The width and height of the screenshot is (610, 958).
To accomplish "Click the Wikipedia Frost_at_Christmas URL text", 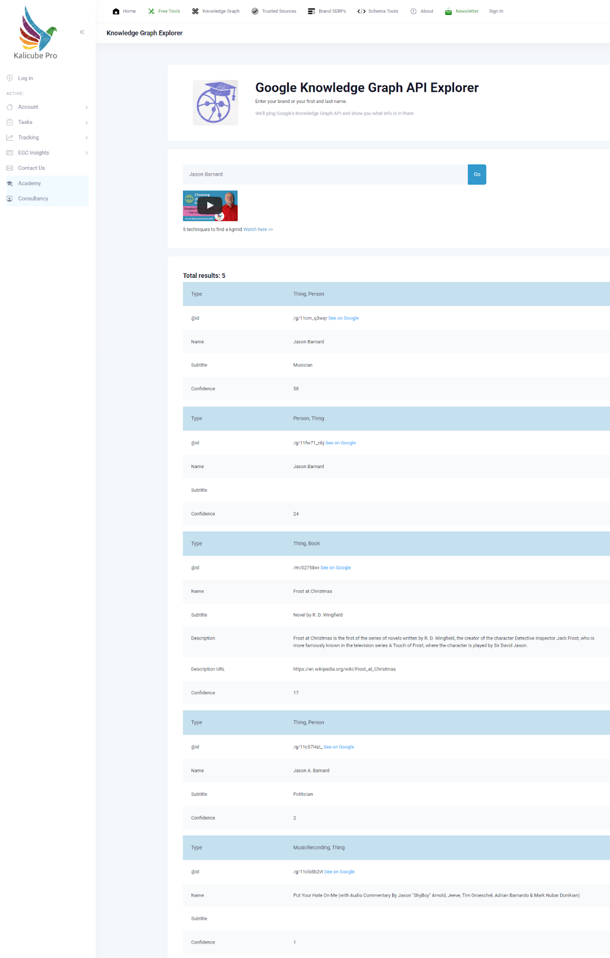I will click(x=344, y=669).
